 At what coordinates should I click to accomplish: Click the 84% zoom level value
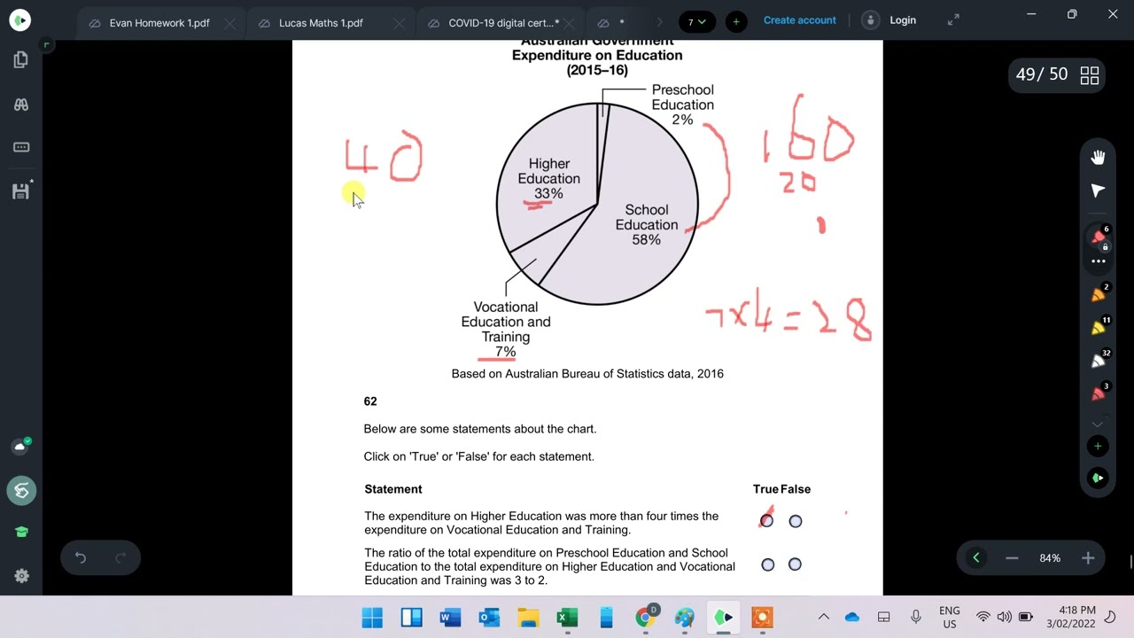(x=1050, y=558)
